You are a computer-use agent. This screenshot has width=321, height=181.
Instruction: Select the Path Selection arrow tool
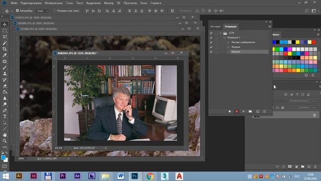click(5, 123)
